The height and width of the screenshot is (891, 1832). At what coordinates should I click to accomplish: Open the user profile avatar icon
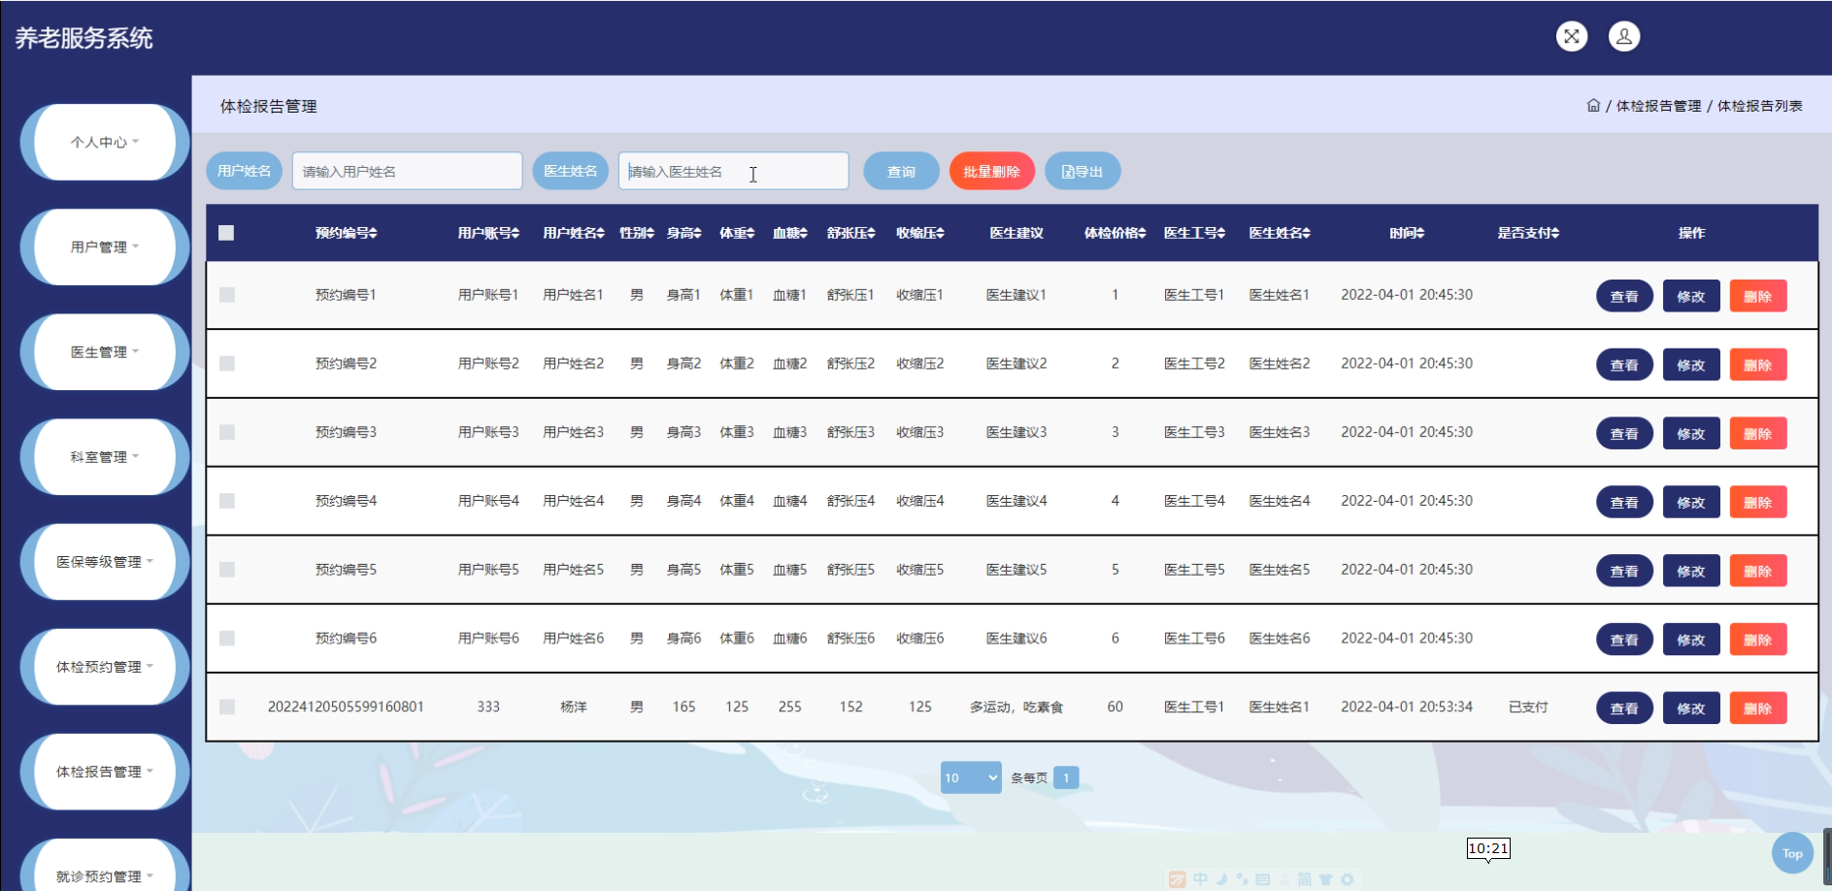click(1624, 37)
